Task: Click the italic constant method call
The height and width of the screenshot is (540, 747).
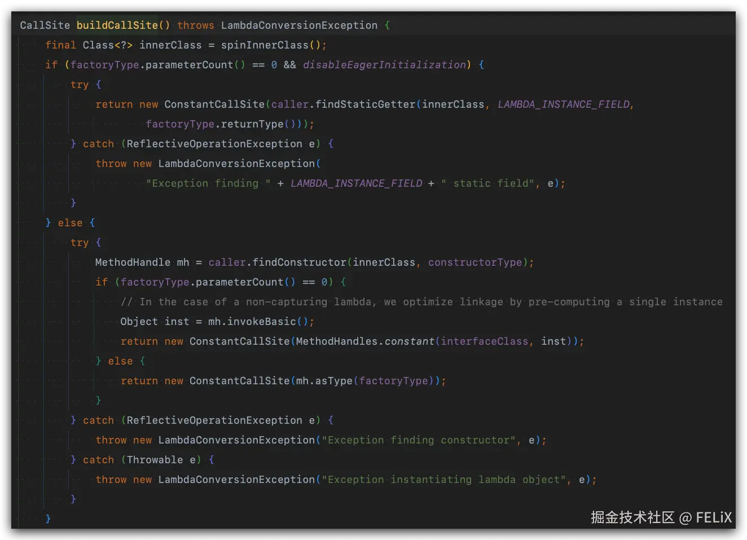Action: [x=410, y=341]
